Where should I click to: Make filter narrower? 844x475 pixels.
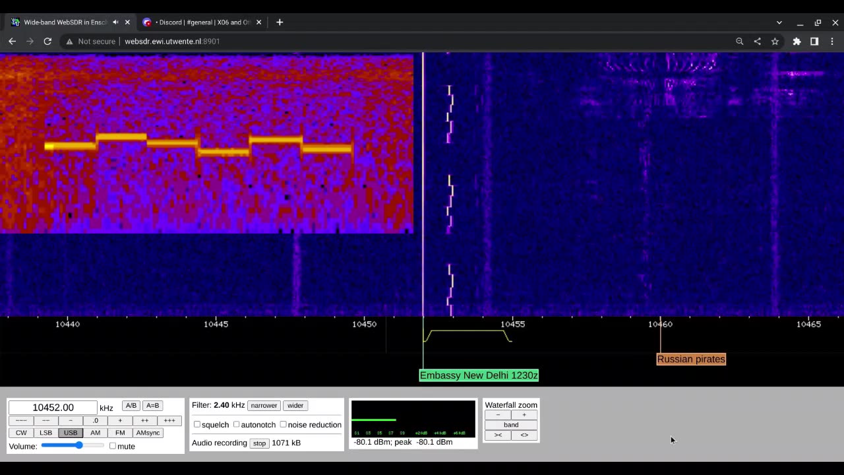(x=264, y=406)
